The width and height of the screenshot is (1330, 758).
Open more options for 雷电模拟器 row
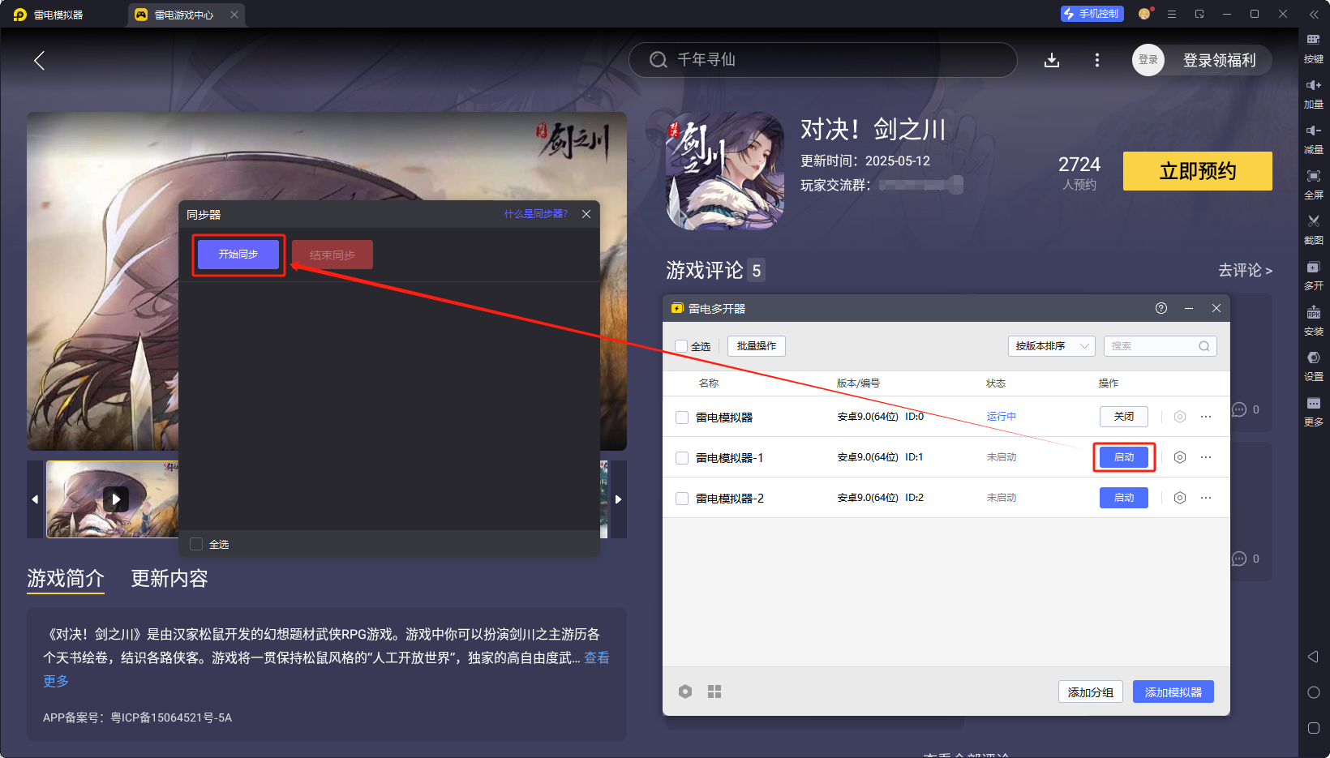click(x=1206, y=417)
